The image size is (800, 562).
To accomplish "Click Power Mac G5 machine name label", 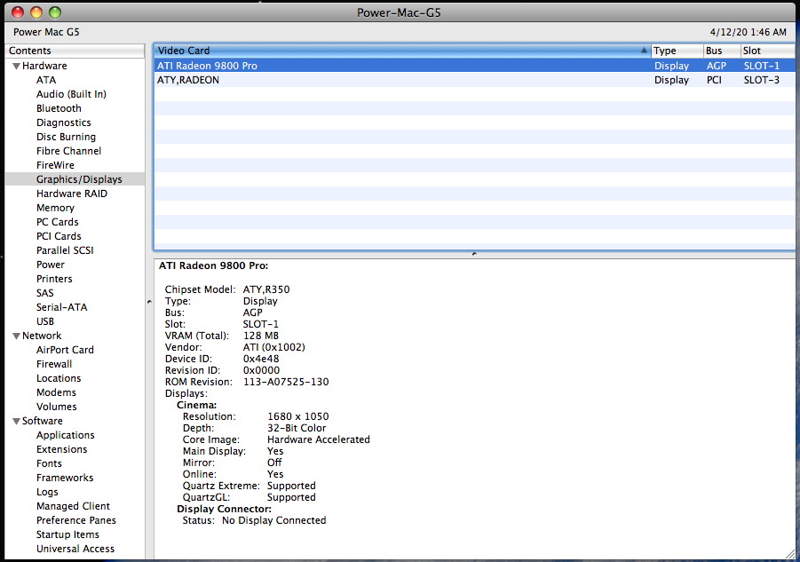I will (x=46, y=32).
